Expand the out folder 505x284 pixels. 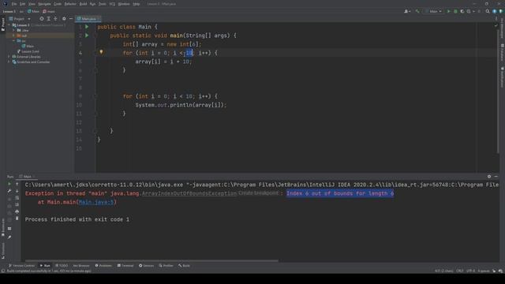point(13,35)
